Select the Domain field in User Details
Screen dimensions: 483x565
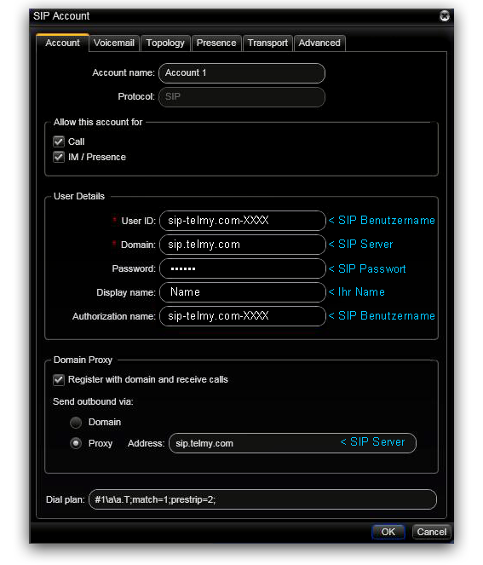point(243,245)
